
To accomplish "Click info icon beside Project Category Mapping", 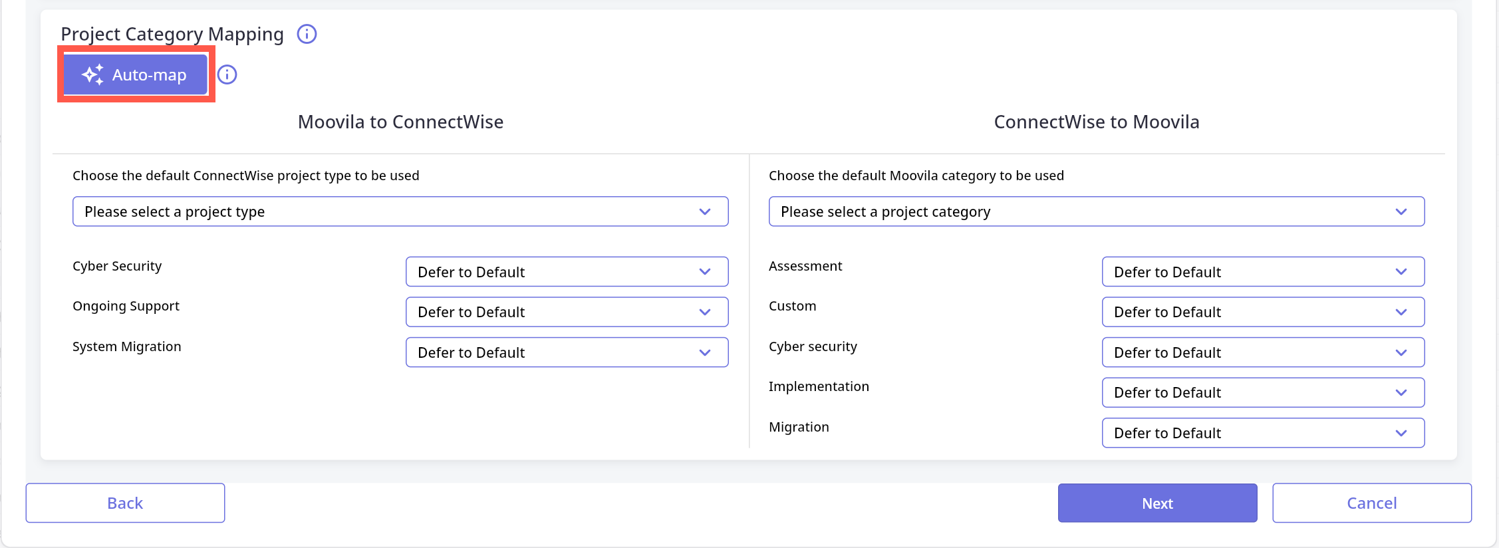I will point(307,34).
